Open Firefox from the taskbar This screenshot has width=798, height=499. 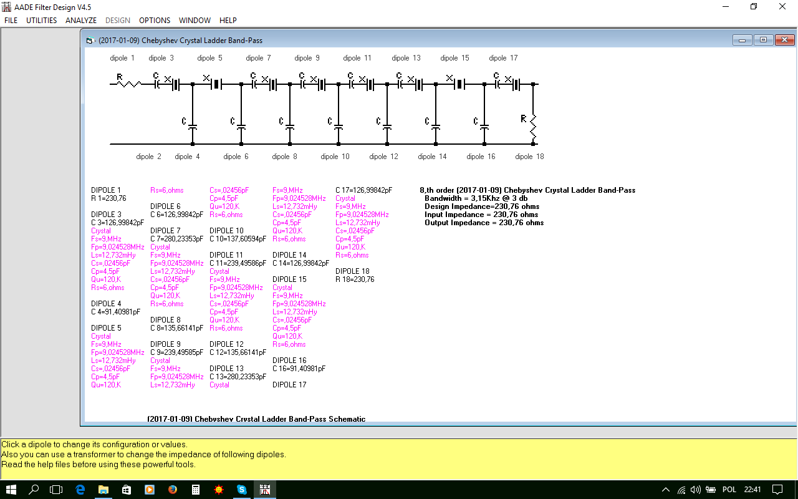click(x=173, y=490)
